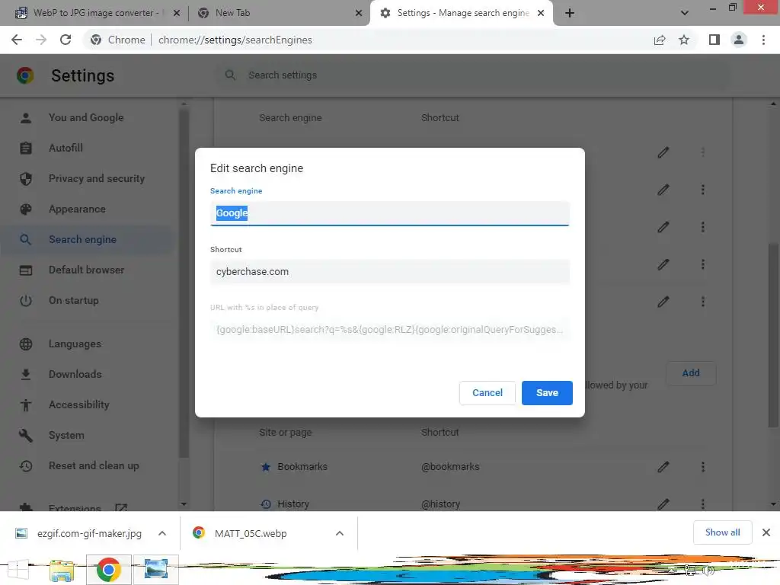The height and width of the screenshot is (585, 780).
Task: Bookmark this page with the star icon
Action: pos(684,40)
